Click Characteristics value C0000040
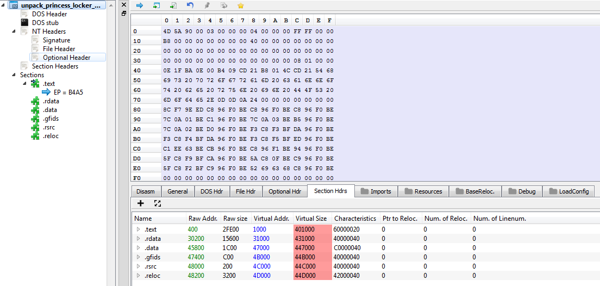 pyautogui.click(x=347, y=248)
